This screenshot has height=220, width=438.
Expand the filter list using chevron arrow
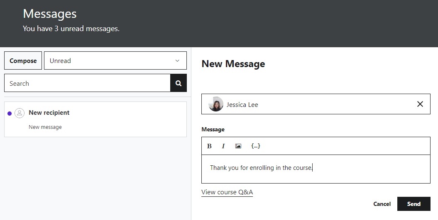click(x=177, y=60)
